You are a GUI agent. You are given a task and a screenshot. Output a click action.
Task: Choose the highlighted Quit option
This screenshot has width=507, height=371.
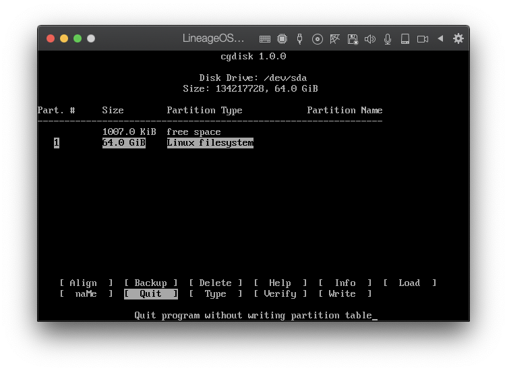[151, 293]
